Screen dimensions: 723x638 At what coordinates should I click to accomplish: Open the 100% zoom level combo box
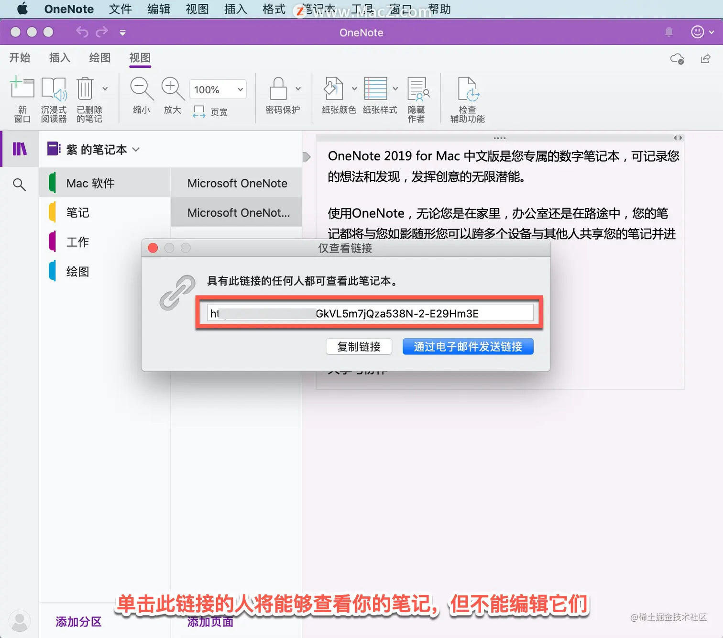click(x=218, y=89)
